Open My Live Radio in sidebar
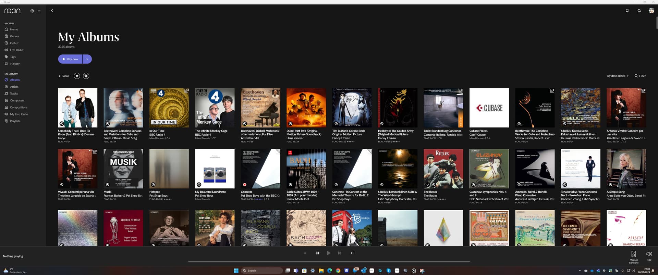This screenshot has width=658, height=275. coord(16,114)
